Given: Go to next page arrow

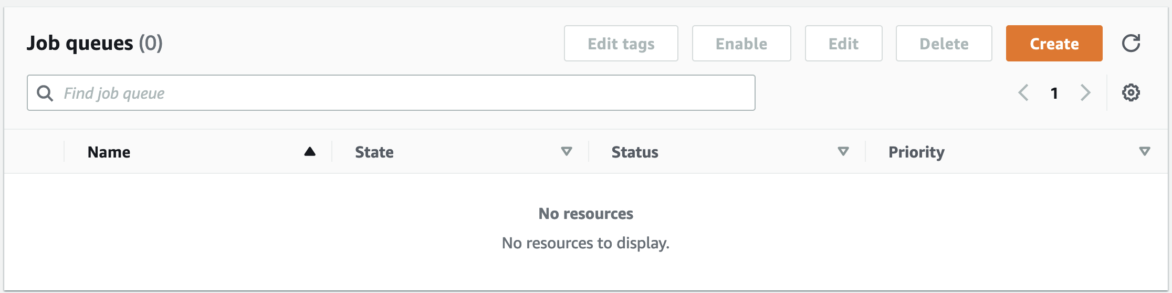Looking at the screenshot, I should coord(1085,92).
